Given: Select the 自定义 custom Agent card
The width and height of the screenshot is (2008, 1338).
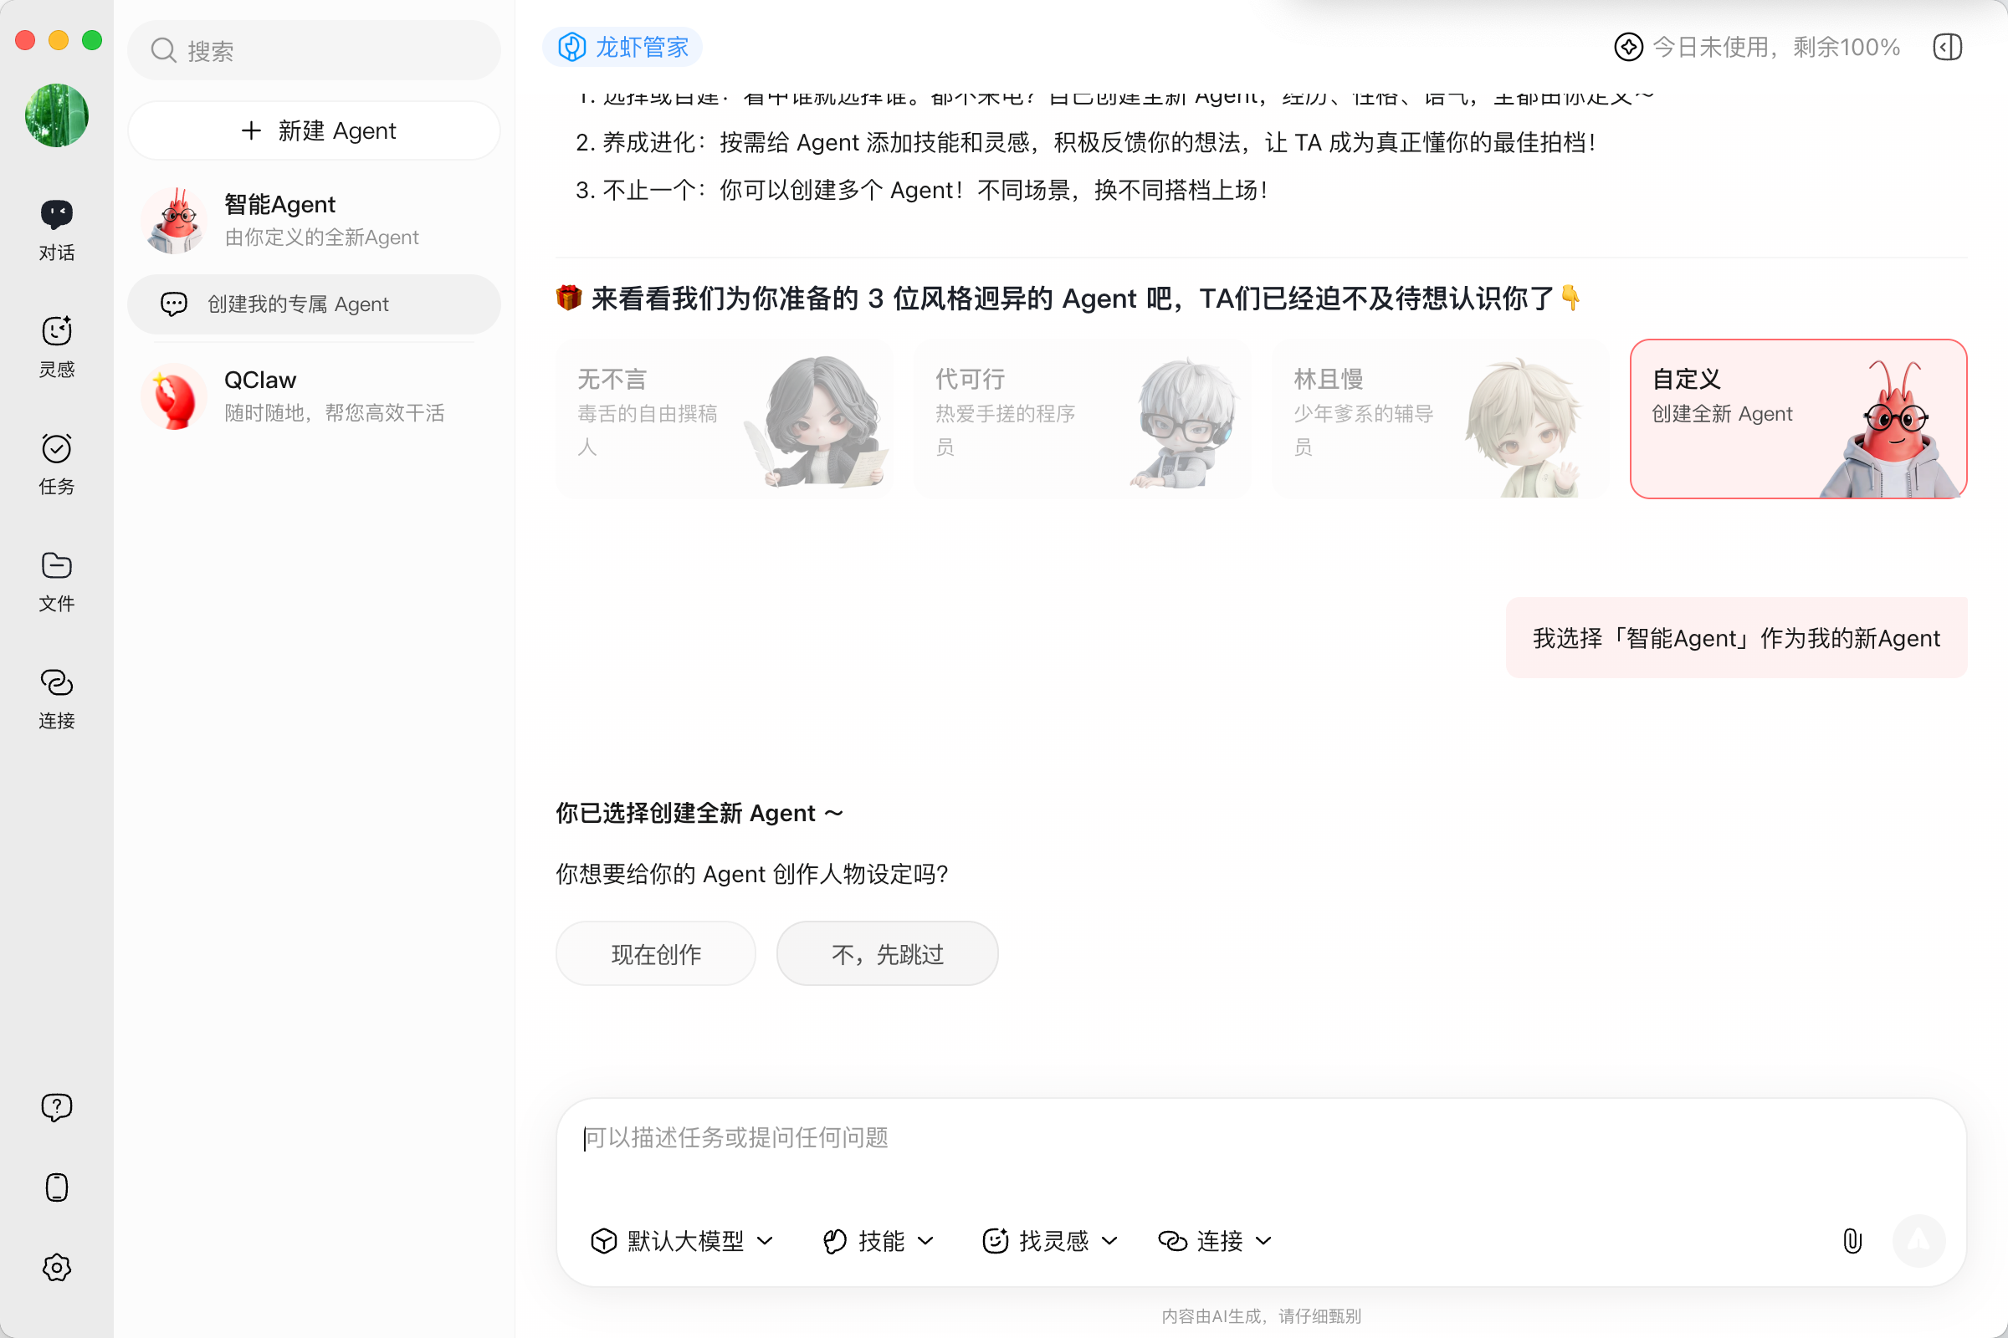Looking at the screenshot, I should coord(1797,418).
